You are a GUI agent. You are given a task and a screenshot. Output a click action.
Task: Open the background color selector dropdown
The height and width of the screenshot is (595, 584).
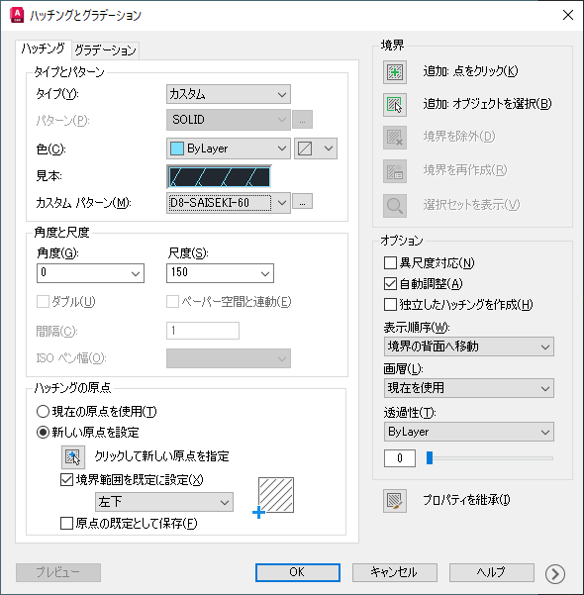[316, 149]
